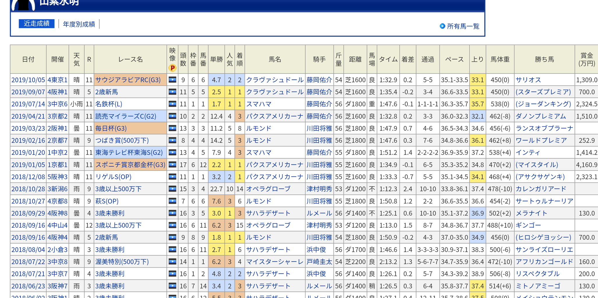Click prize value 4,160.9
Image resolution: width=598 pixels, height=298 pixels.
[587, 165]
